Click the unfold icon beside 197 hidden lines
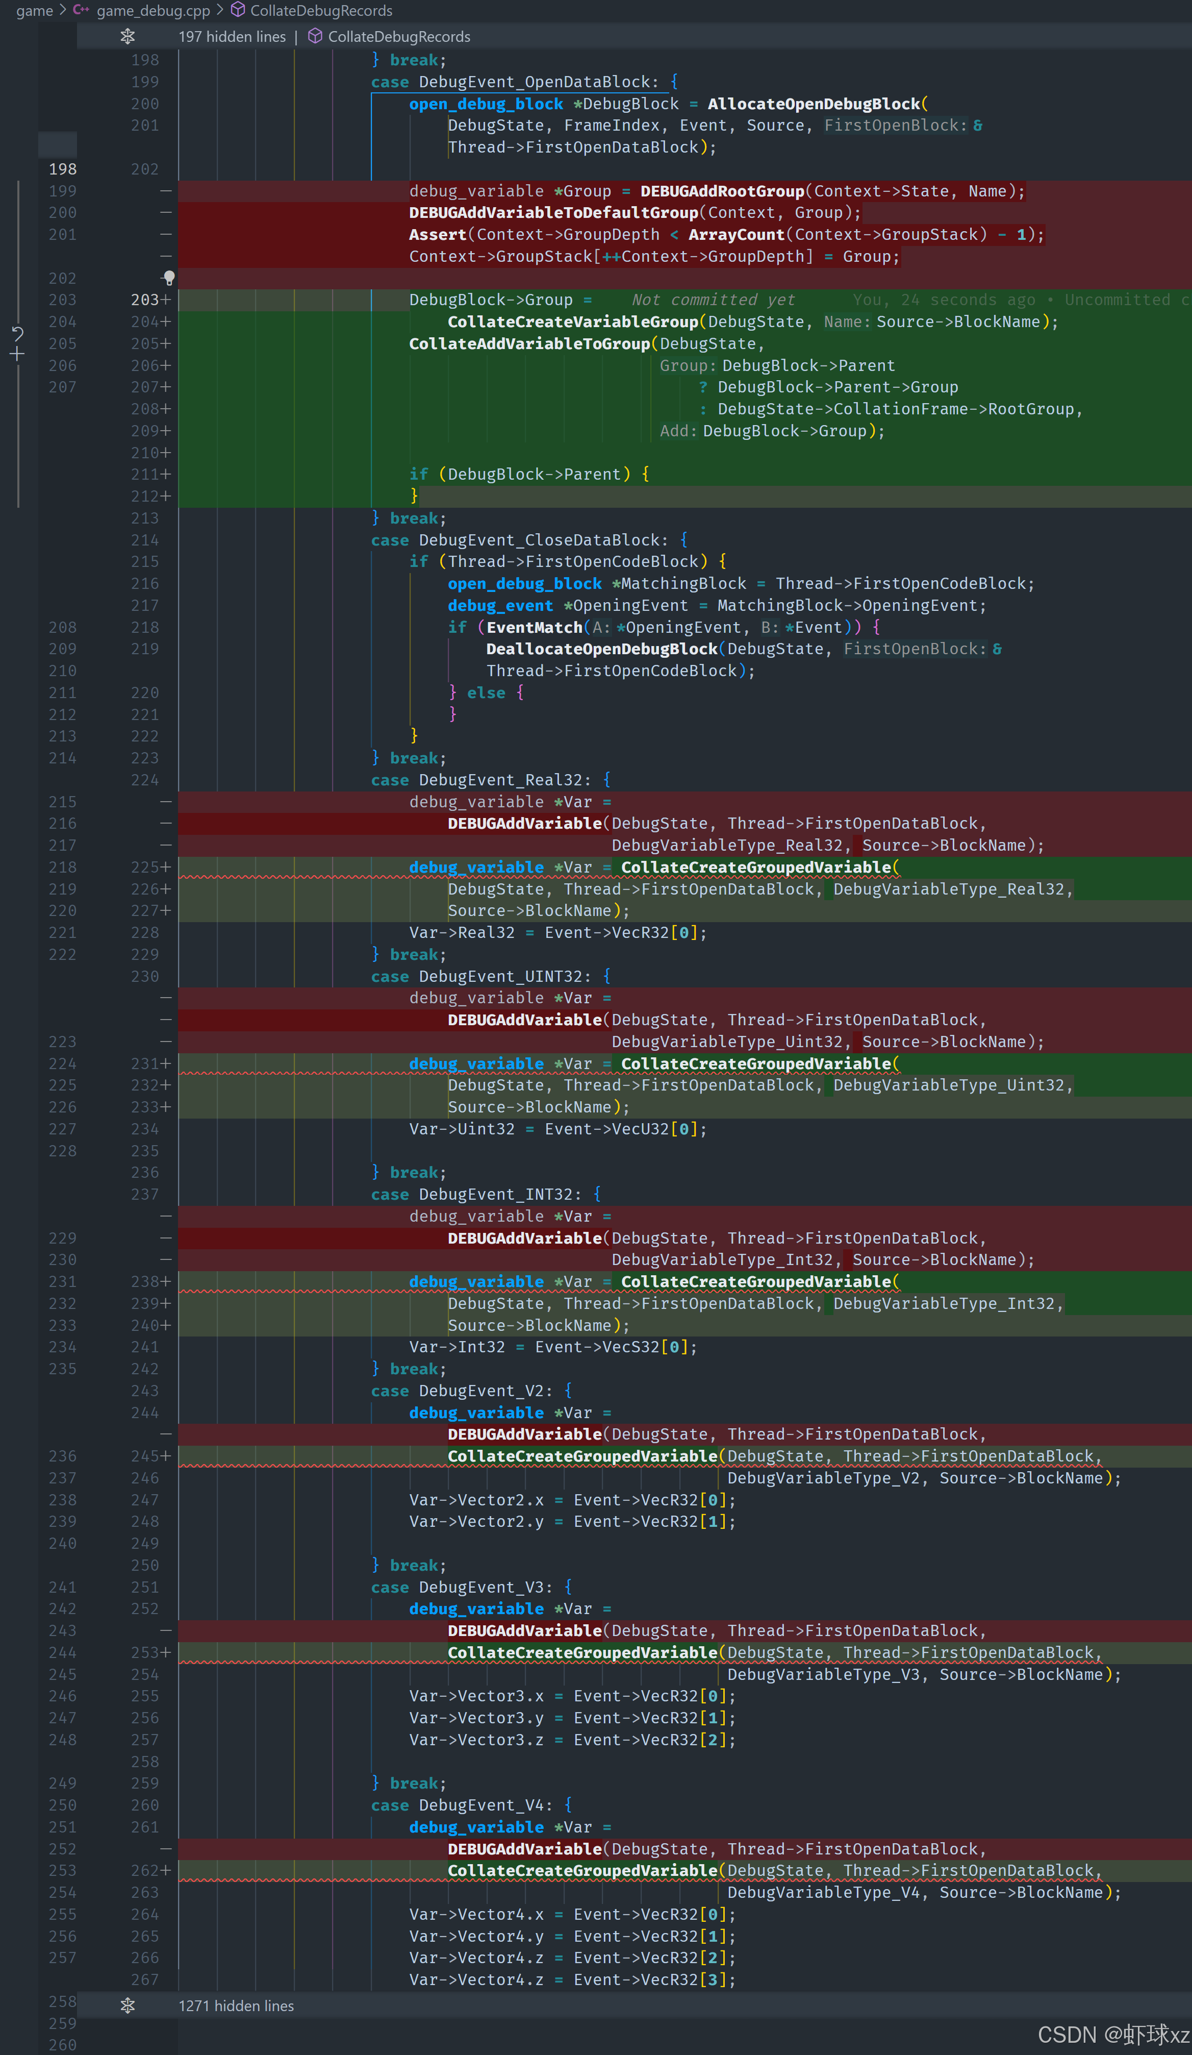Viewport: 1192px width, 2055px height. pos(127,37)
